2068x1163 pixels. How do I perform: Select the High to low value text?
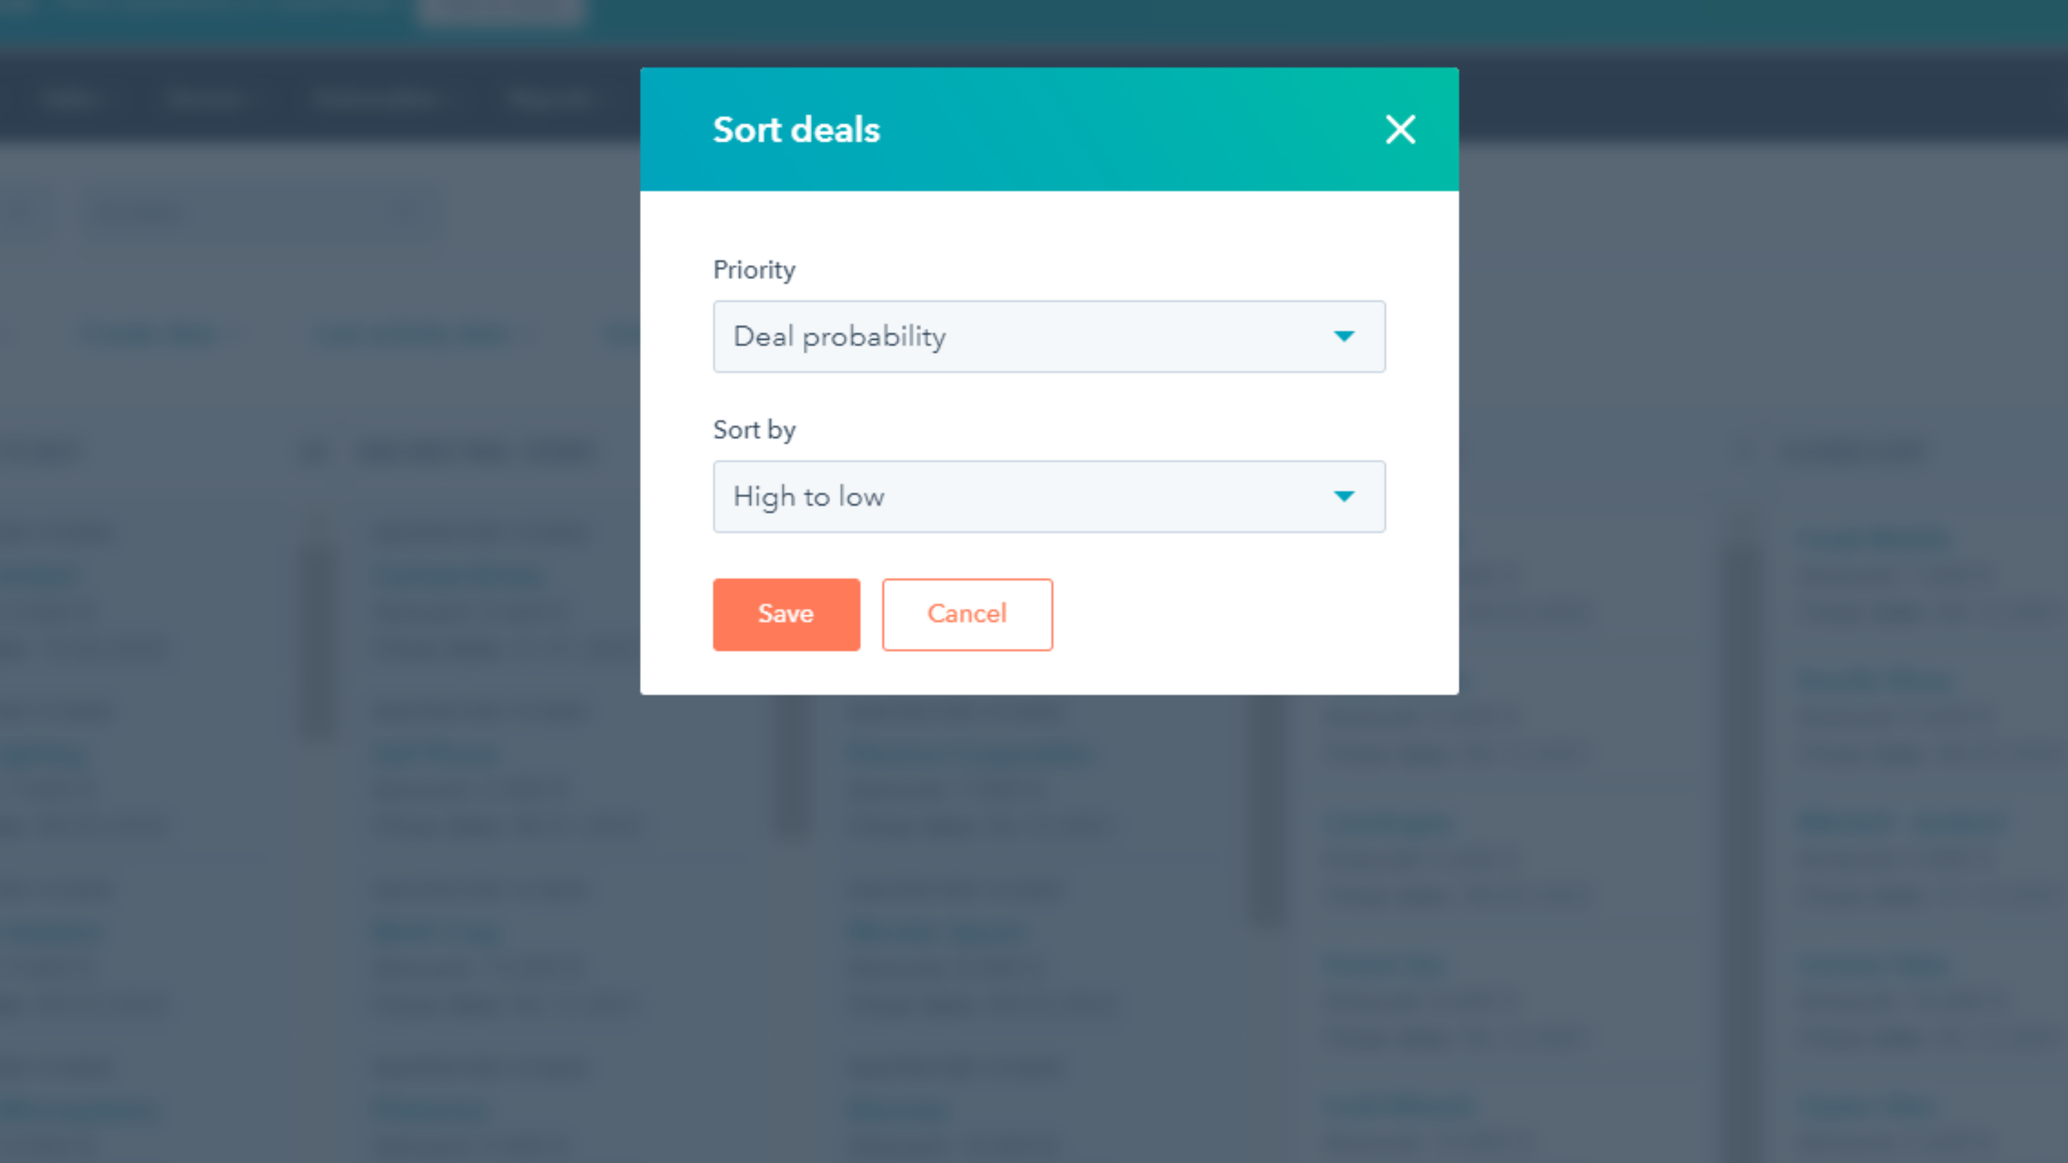tap(809, 496)
